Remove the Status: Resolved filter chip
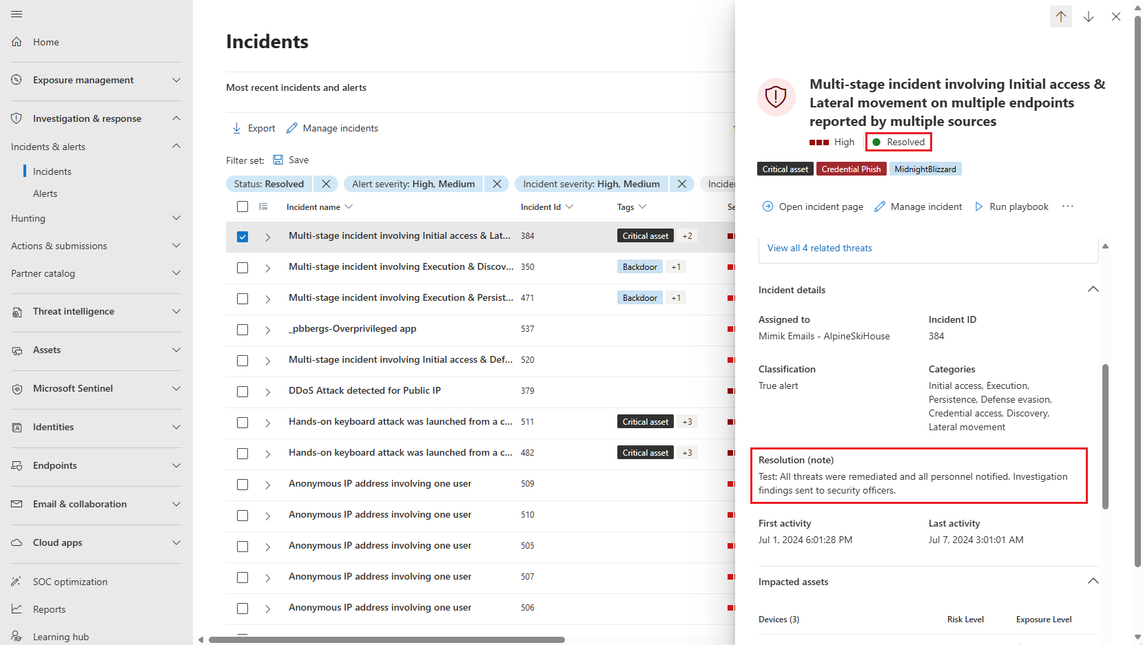This screenshot has width=1143, height=645. click(326, 184)
